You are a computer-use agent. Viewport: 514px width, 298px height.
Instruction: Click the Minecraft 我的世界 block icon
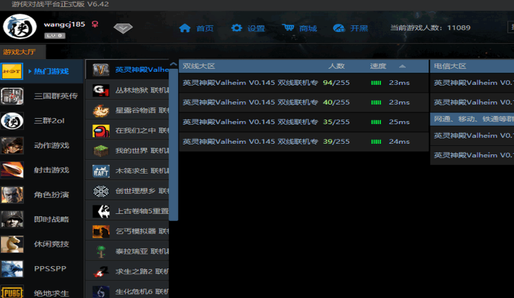100,151
